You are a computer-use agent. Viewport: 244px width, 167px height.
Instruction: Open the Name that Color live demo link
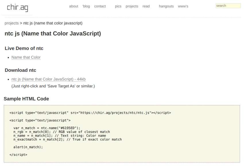pos(26,57)
